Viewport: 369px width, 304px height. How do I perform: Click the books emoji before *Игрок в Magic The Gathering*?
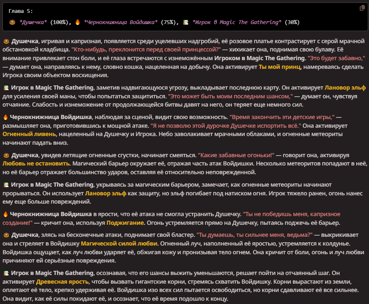pos(186,22)
